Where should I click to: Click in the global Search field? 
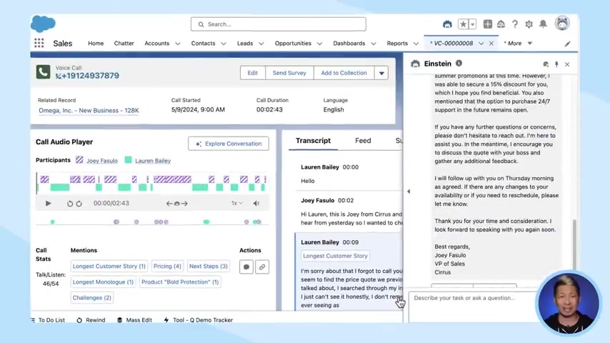click(278, 24)
